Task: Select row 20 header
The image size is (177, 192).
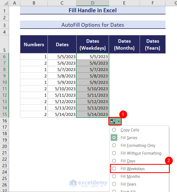Action: [5, 146]
